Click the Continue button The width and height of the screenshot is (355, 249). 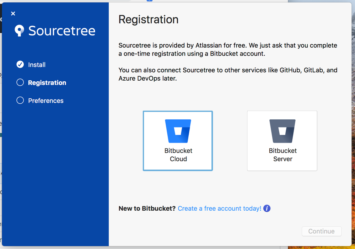click(322, 231)
